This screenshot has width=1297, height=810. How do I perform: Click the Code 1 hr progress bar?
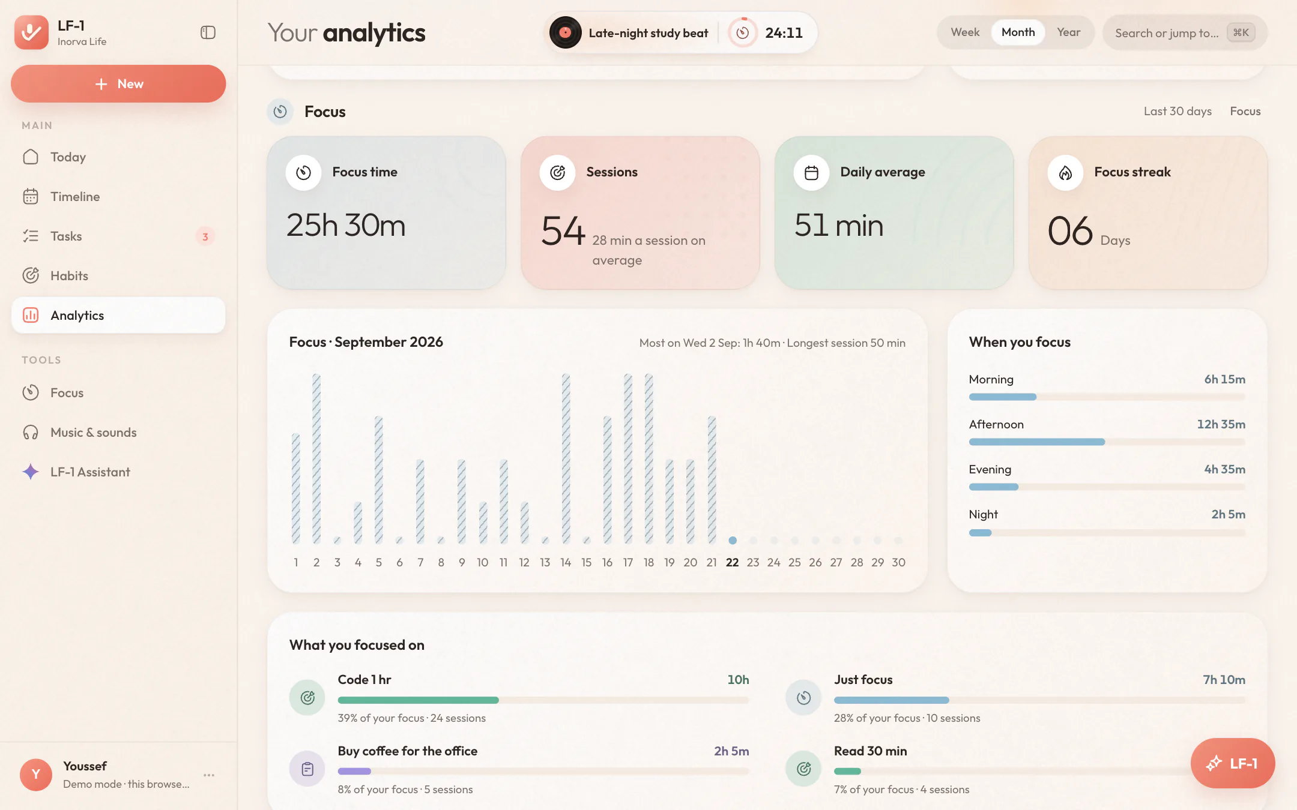click(x=543, y=700)
